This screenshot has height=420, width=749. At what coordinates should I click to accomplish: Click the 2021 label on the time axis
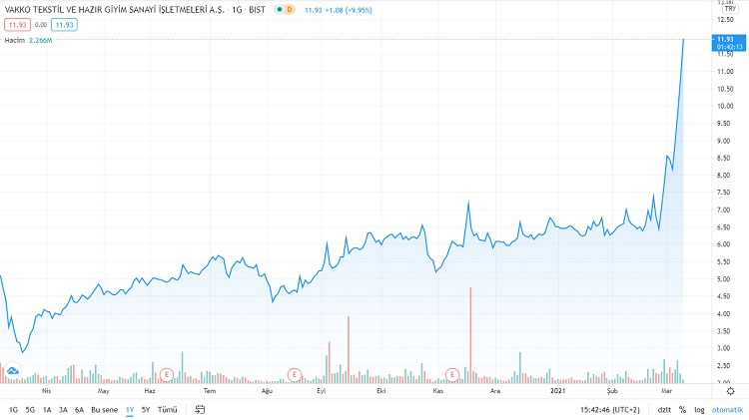557,391
